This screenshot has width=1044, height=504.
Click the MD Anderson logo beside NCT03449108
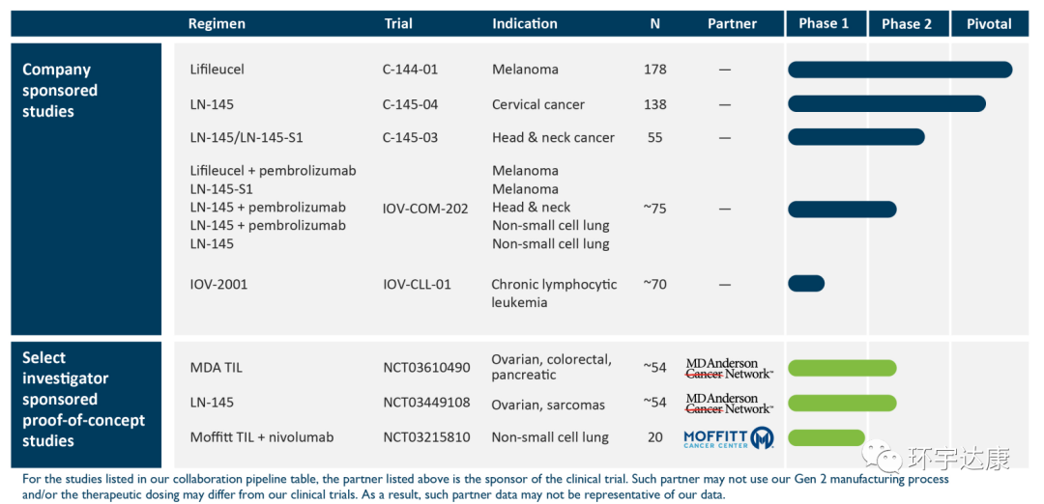(729, 403)
